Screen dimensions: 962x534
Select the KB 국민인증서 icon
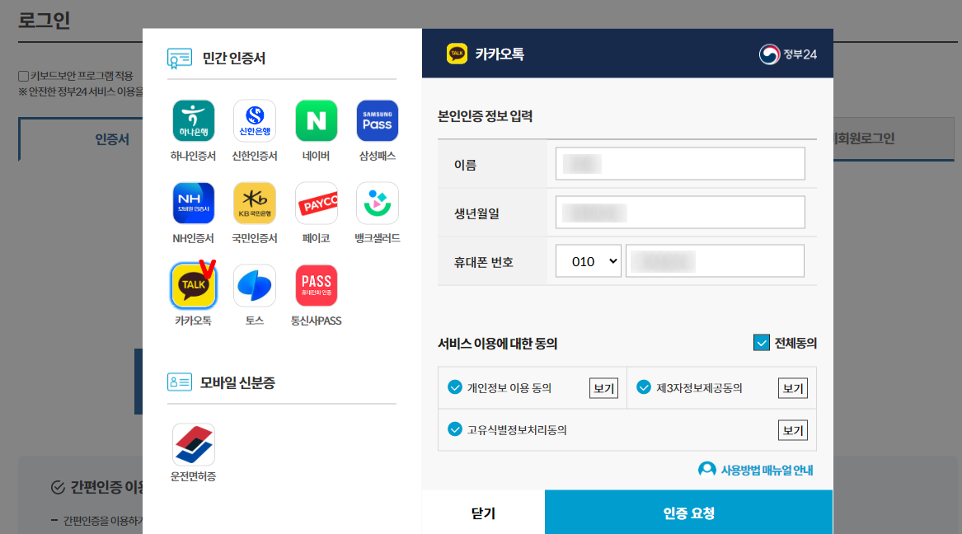point(255,203)
